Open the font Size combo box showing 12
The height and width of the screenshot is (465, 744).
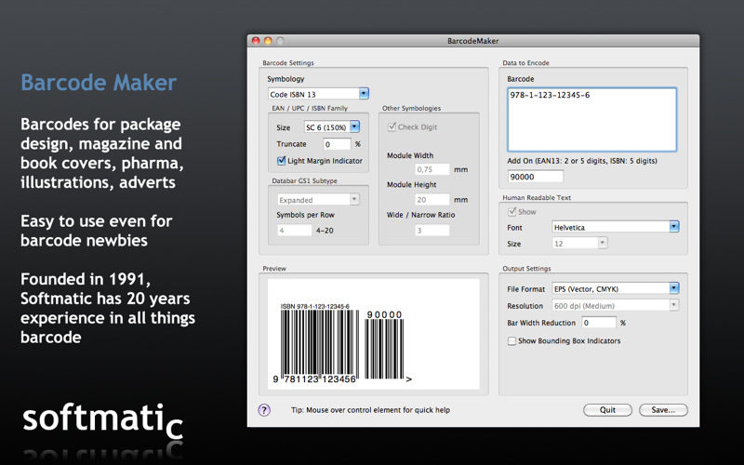point(579,244)
